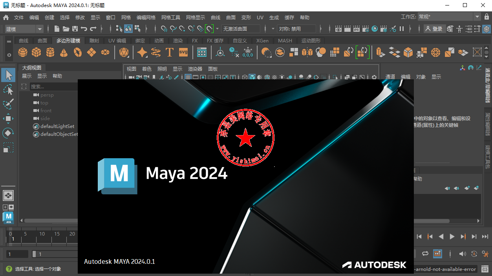This screenshot has width=492, height=276.
Task: Toggle snap to grids magnet icon
Action: (164, 29)
